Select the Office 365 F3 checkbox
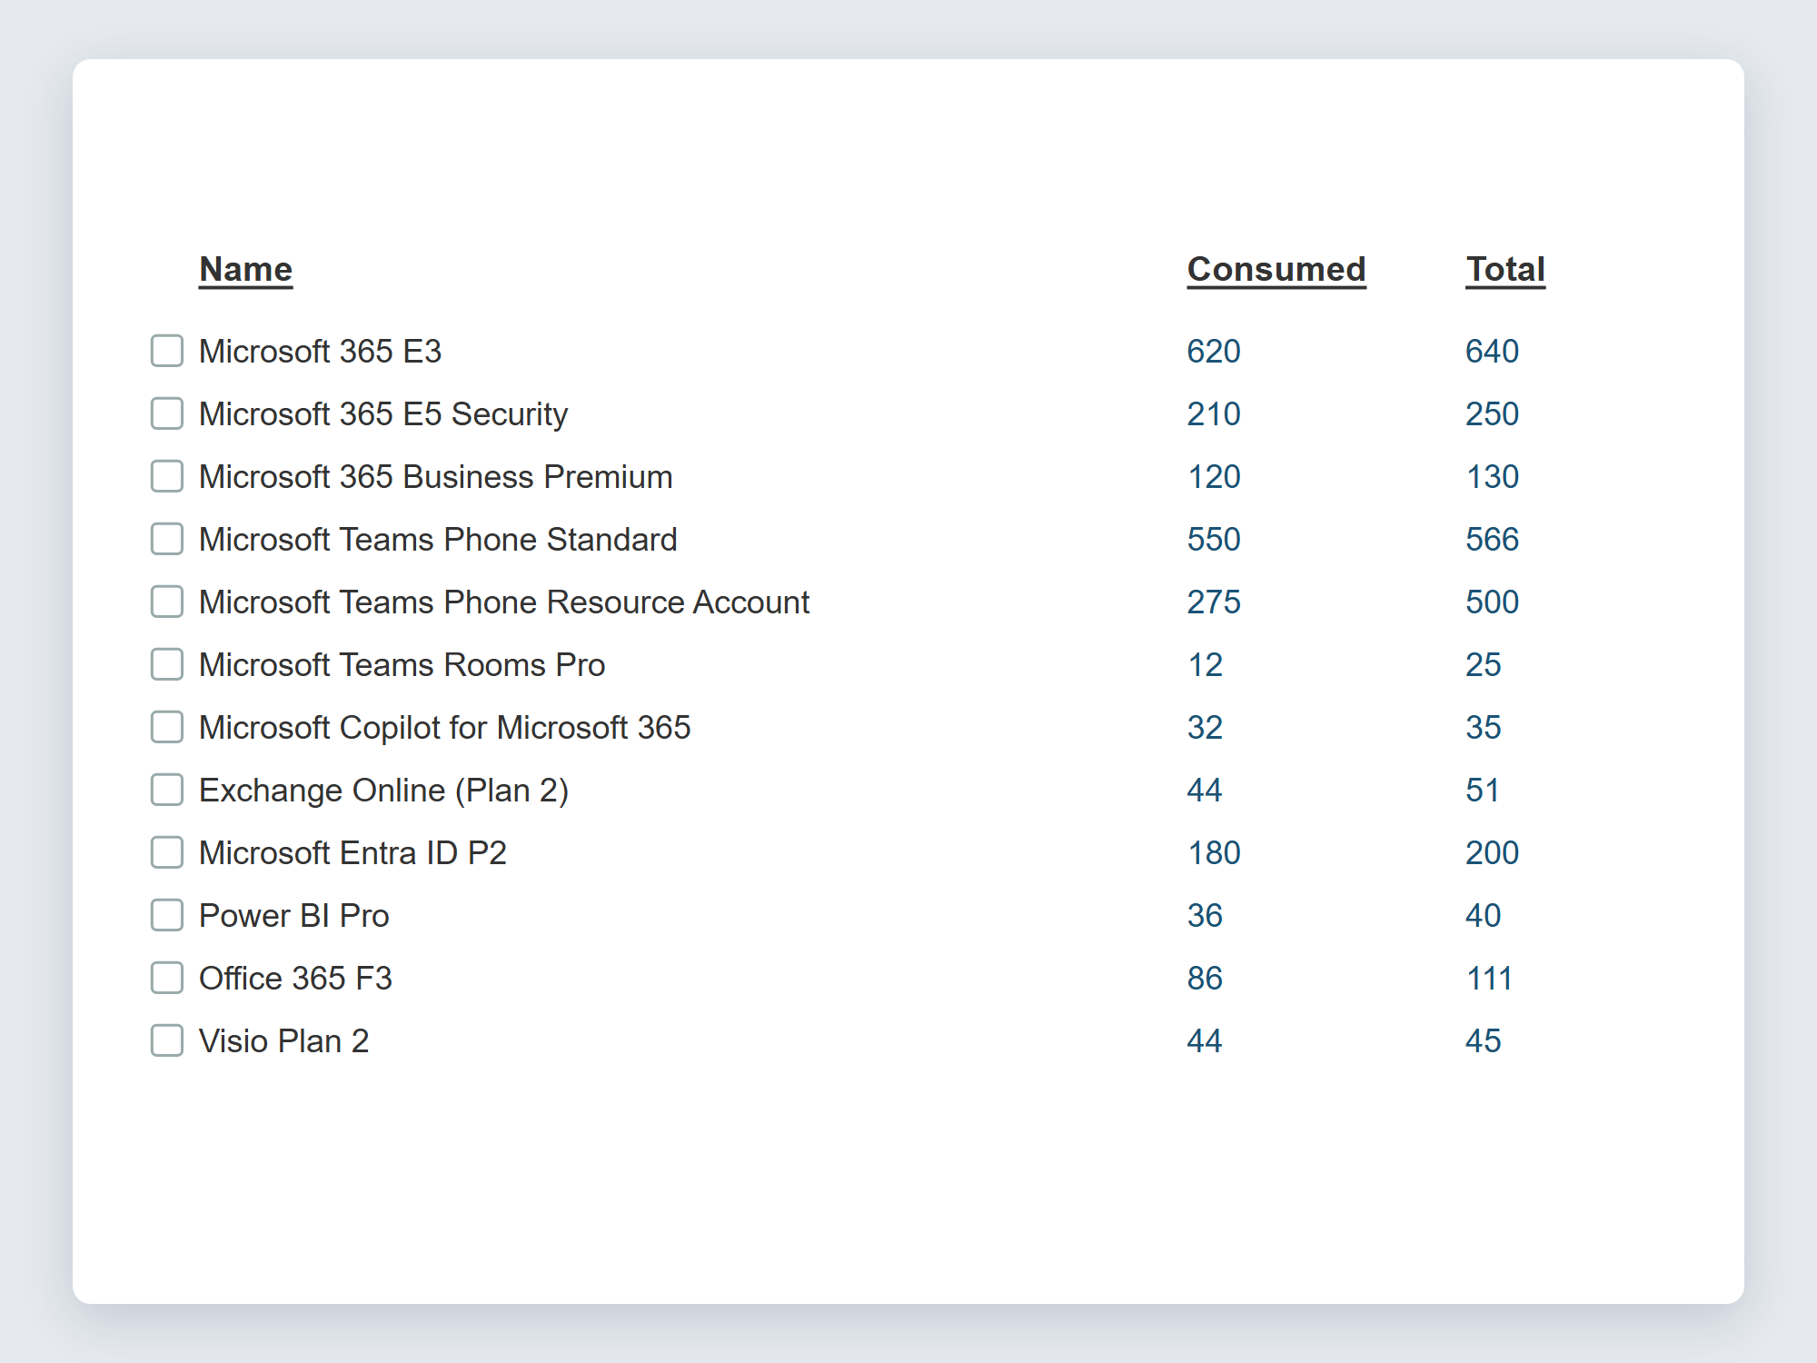 point(167,978)
